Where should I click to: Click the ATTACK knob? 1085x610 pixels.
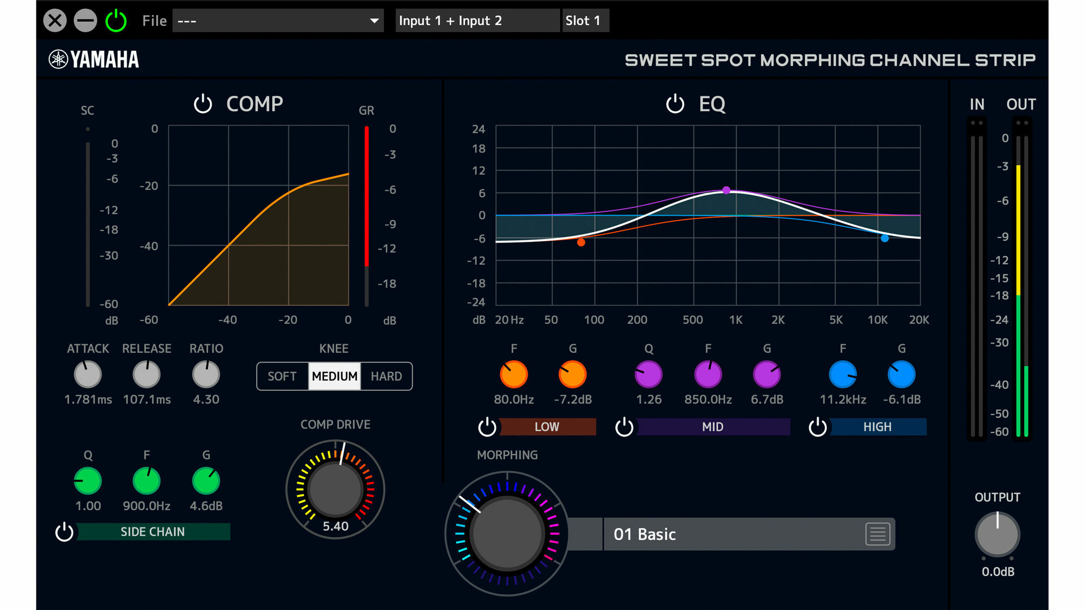[x=88, y=374]
